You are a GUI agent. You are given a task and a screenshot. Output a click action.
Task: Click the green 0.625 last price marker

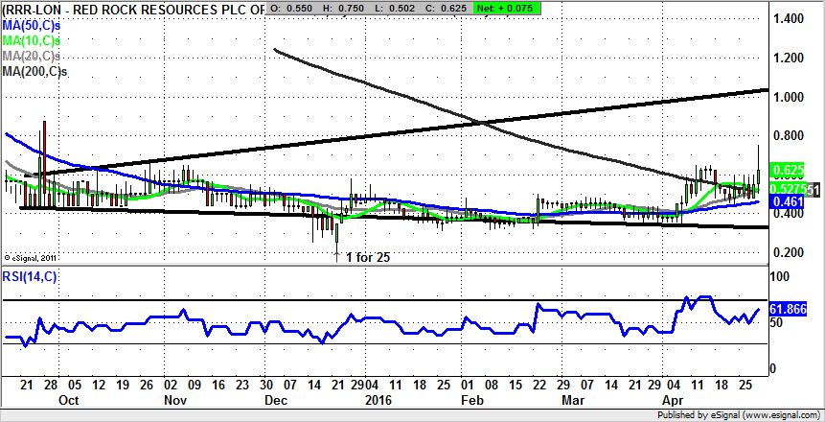[x=785, y=170]
